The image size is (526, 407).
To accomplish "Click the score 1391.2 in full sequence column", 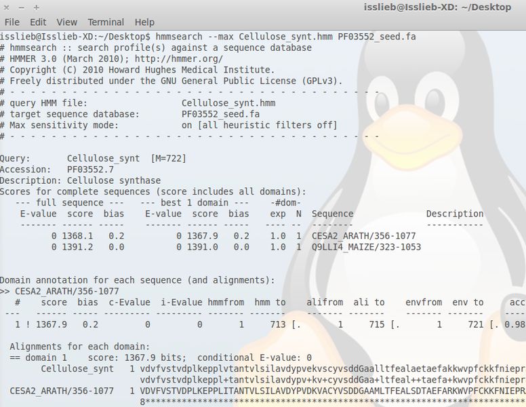I will click(77, 247).
